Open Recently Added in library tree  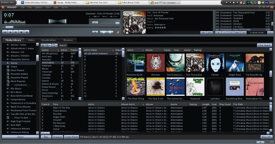[x=19, y=74]
